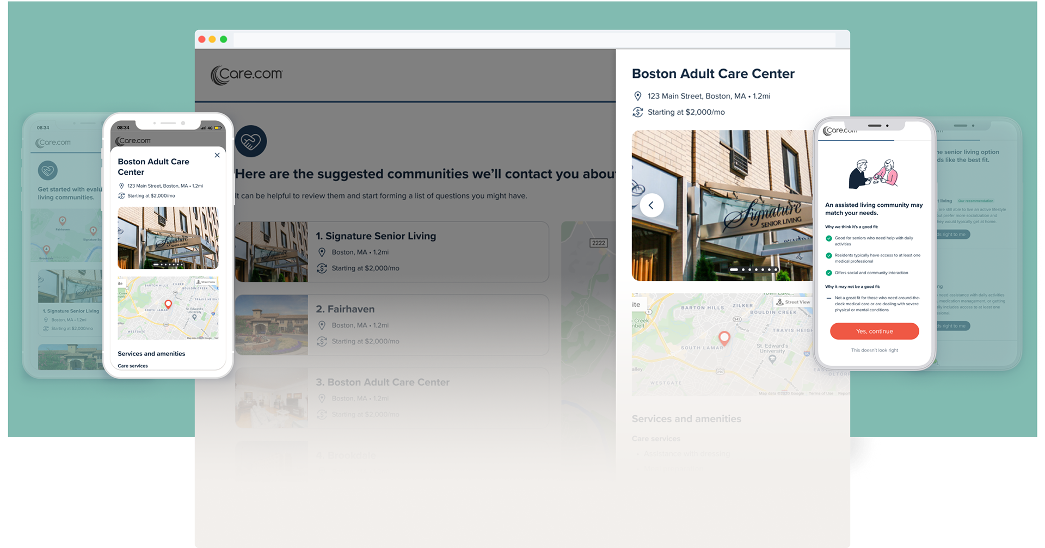The image size is (1045, 548).
Task: Open the Signature Senior Living community card
Action: (392, 252)
